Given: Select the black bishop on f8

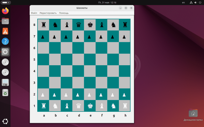Looking at the screenshot, I should [102, 25].
